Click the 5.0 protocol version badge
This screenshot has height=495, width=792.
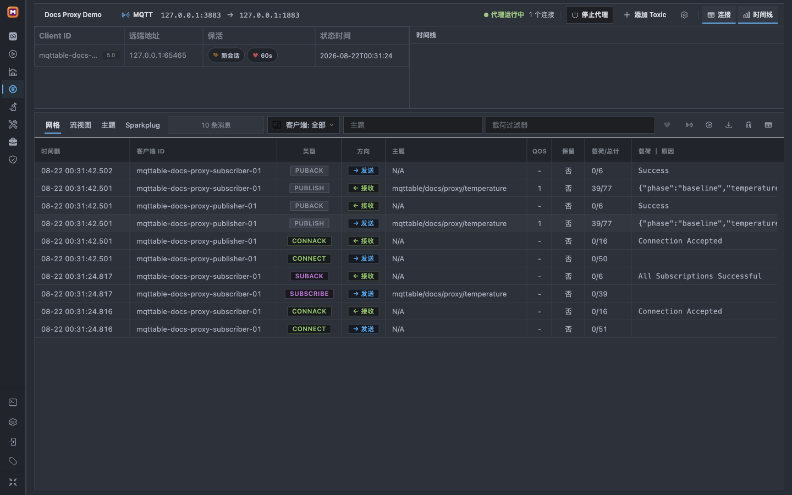pyautogui.click(x=111, y=56)
